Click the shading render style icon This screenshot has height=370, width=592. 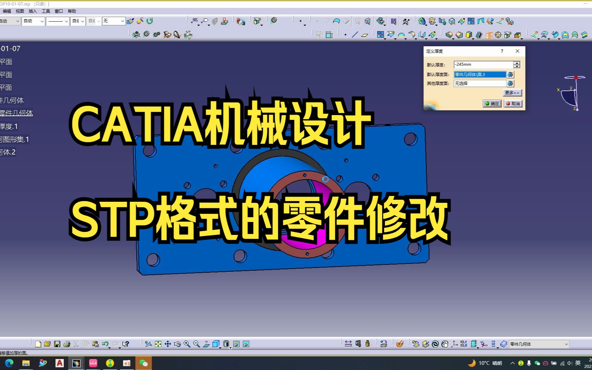[x=226, y=344]
